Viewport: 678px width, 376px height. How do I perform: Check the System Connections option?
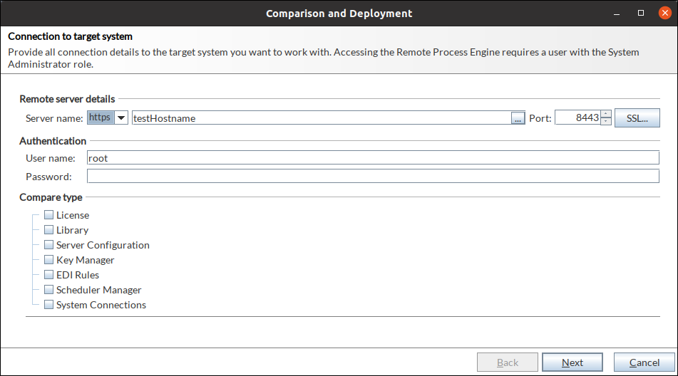(x=49, y=305)
